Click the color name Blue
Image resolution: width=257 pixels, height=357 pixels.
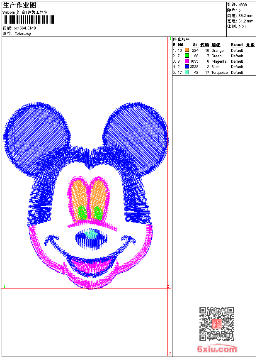click(215, 67)
